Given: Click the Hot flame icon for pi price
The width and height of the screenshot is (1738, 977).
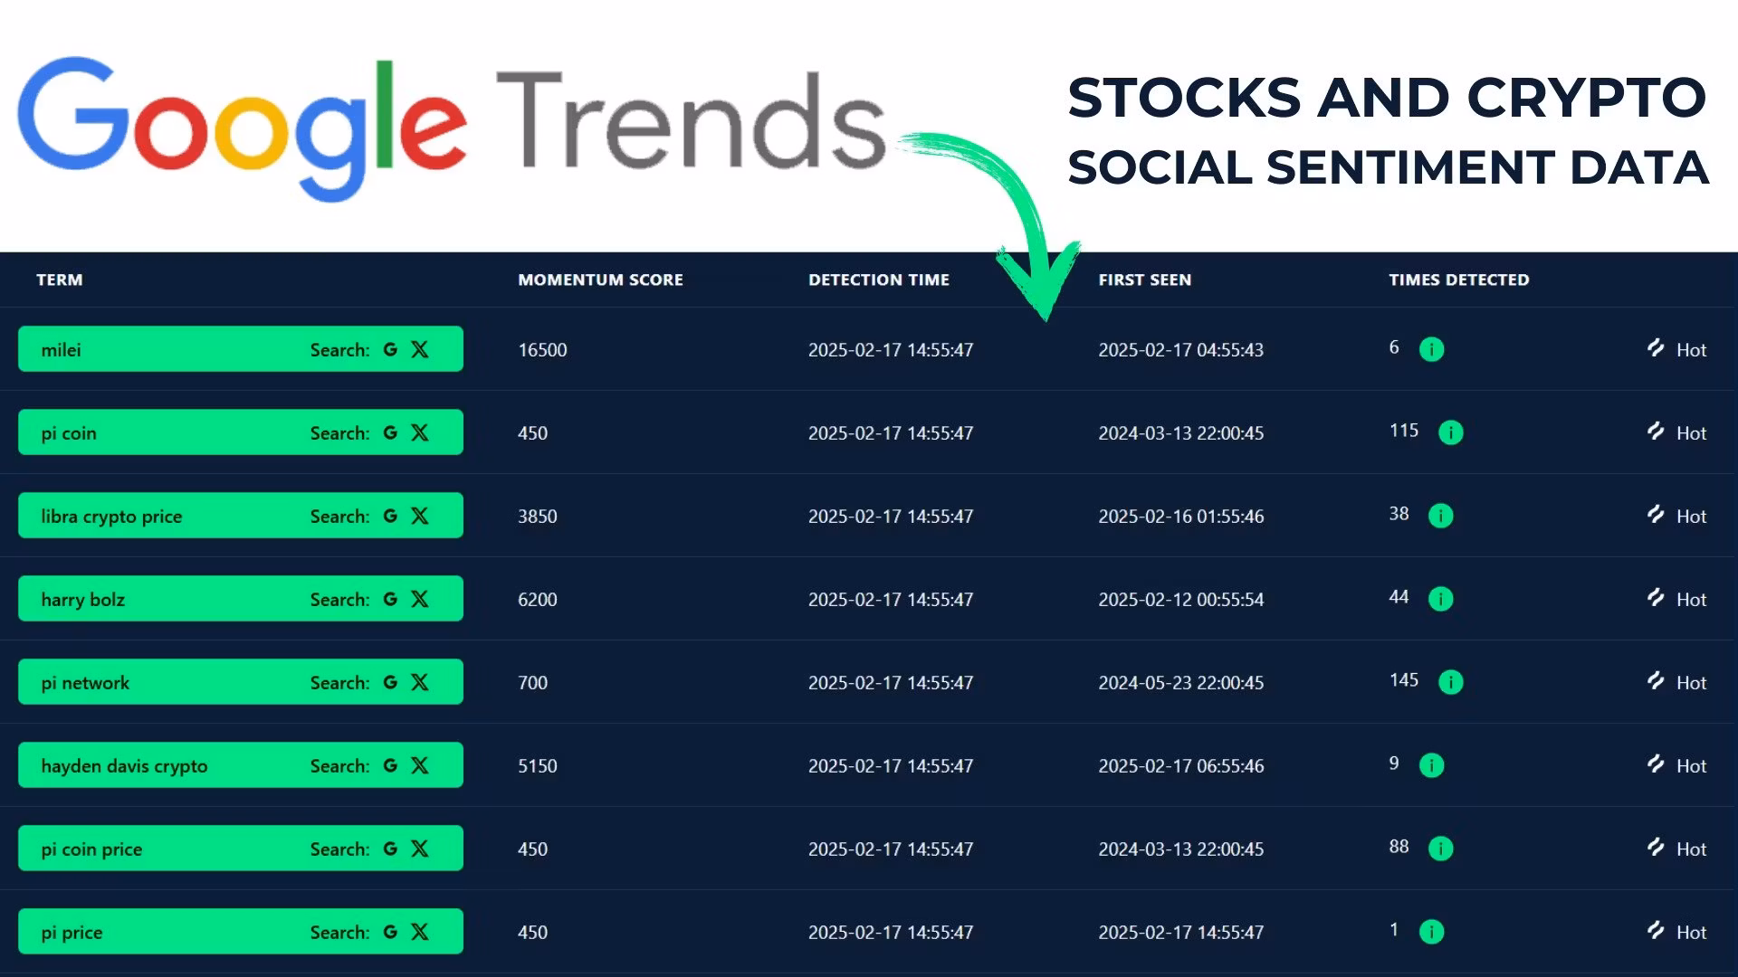Looking at the screenshot, I should coord(1656,931).
